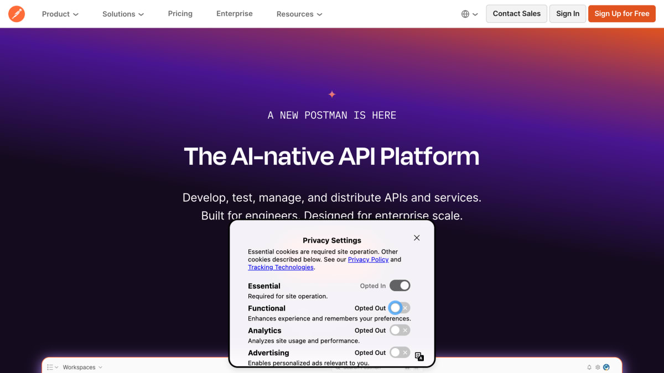Click the Sign In button
The width and height of the screenshot is (664, 373).
[568, 14]
